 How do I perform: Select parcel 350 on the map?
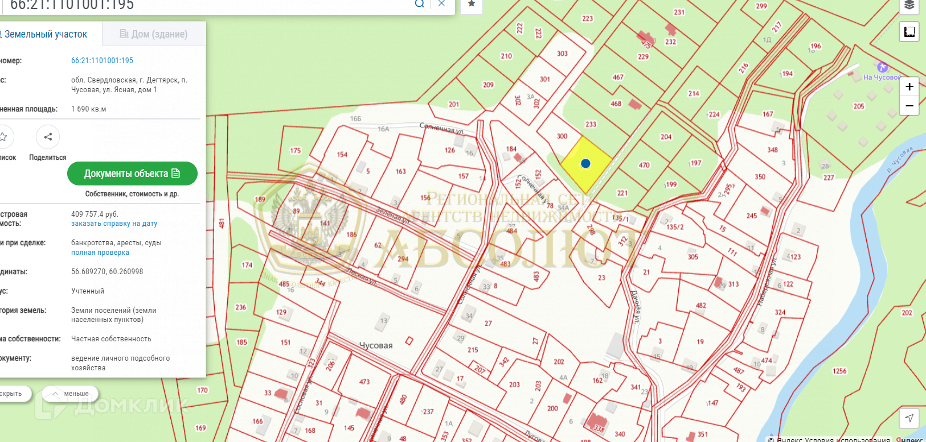pyautogui.click(x=760, y=177)
